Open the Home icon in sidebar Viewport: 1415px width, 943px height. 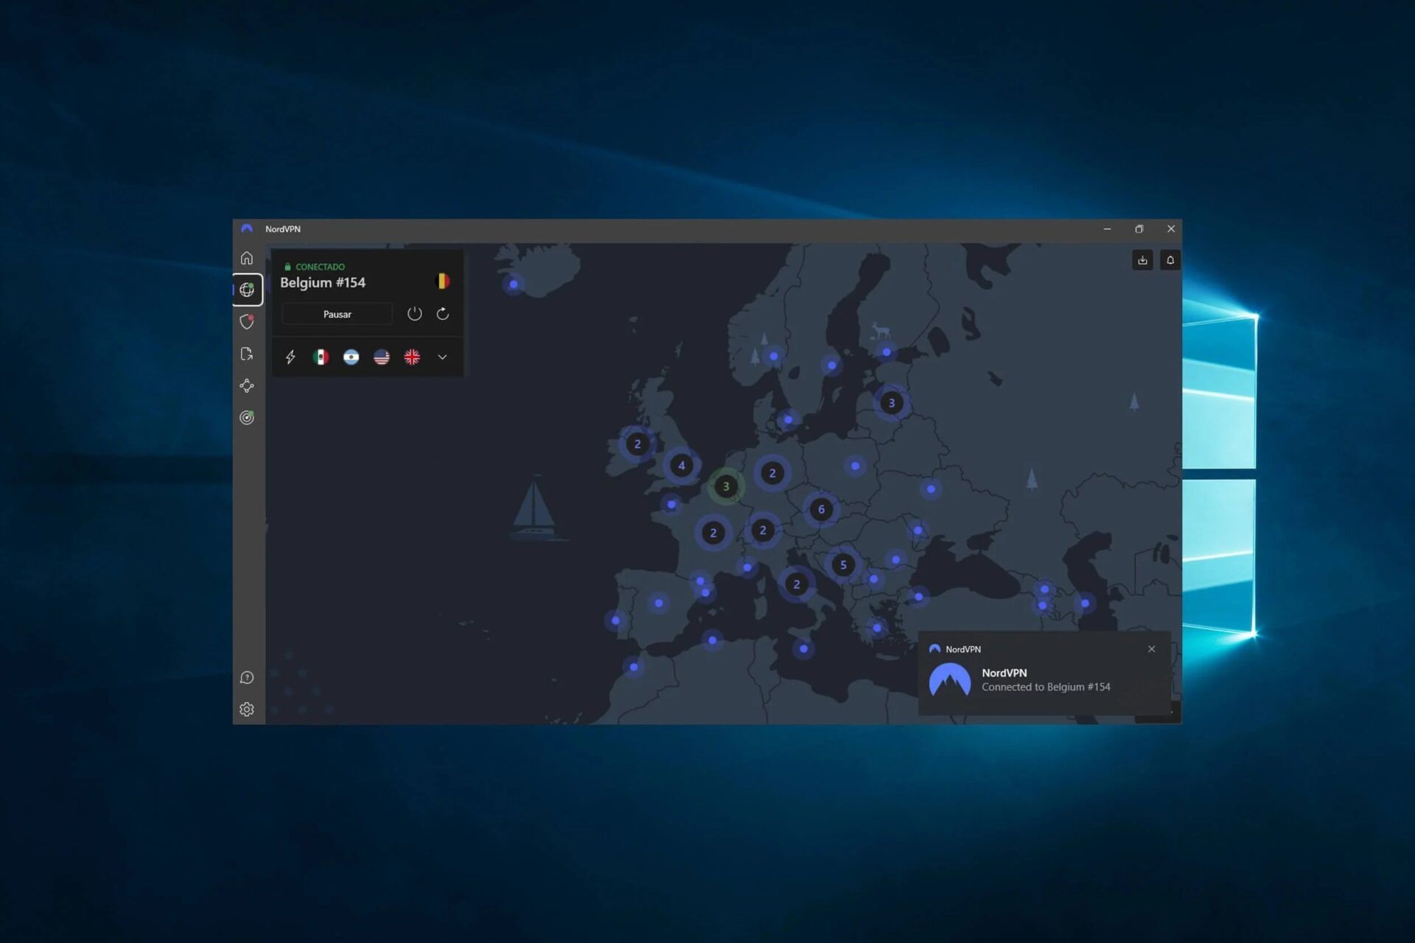pos(247,258)
